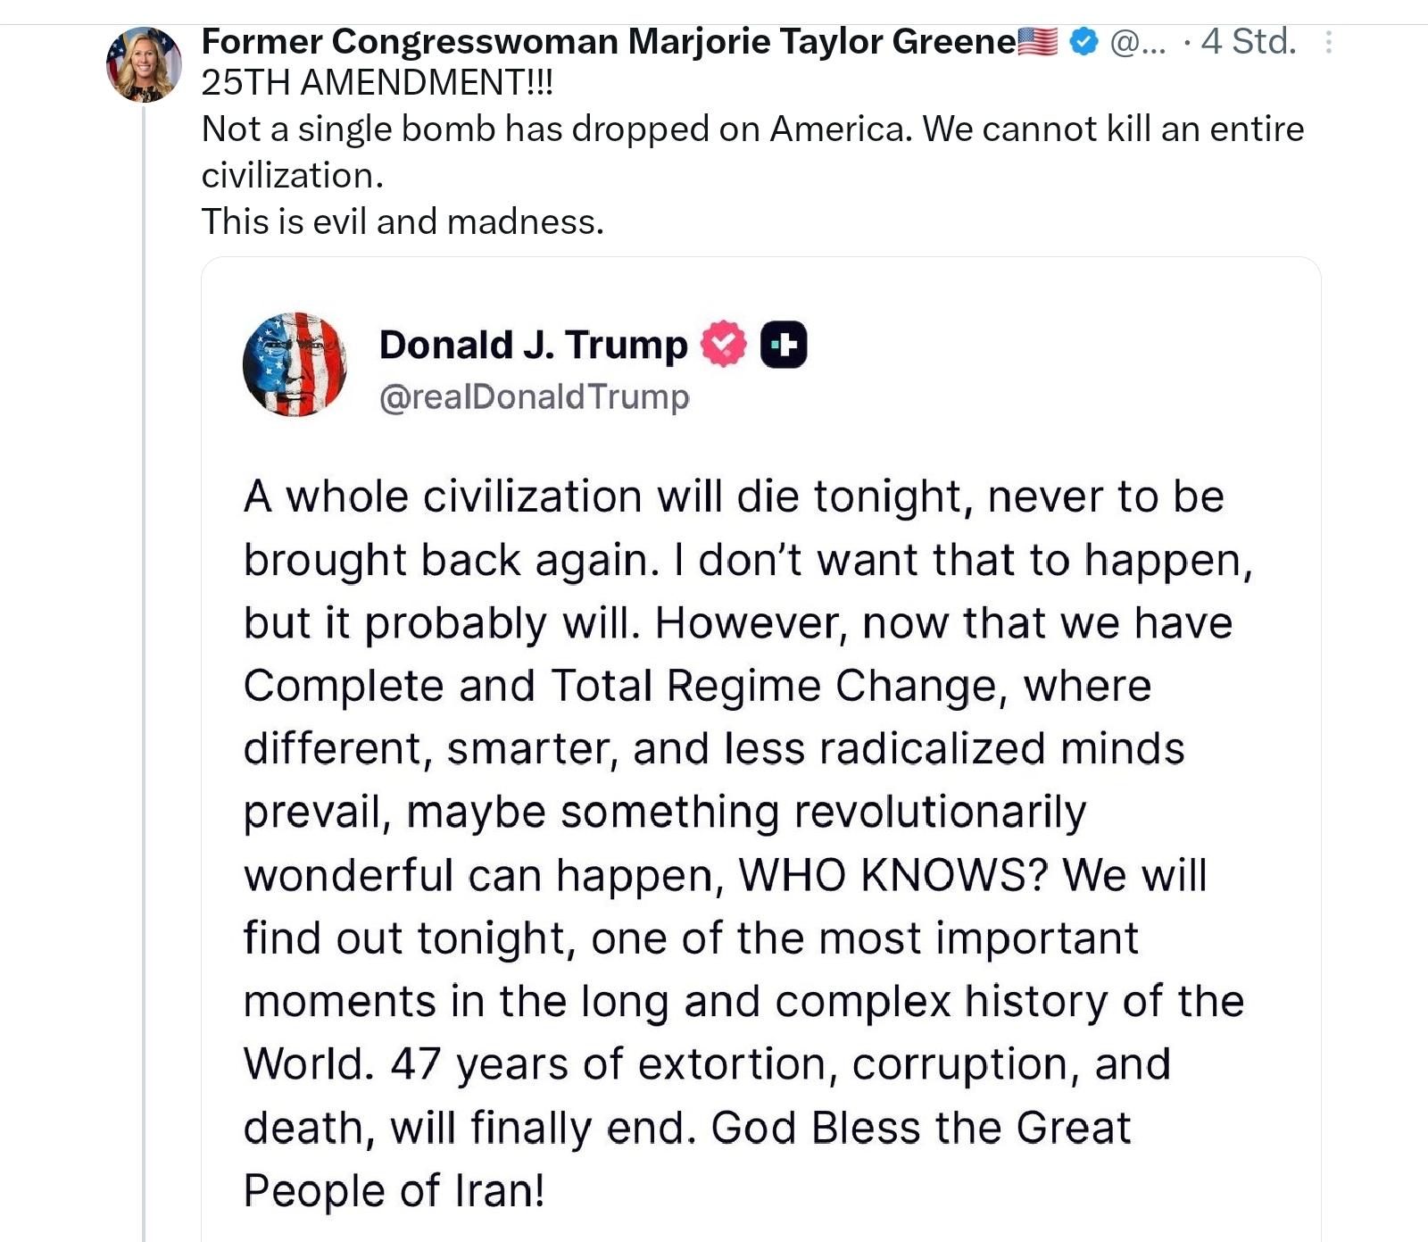The height and width of the screenshot is (1242, 1428).
Task: Click the Donald J. Trump display name
Action: click(533, 345)
